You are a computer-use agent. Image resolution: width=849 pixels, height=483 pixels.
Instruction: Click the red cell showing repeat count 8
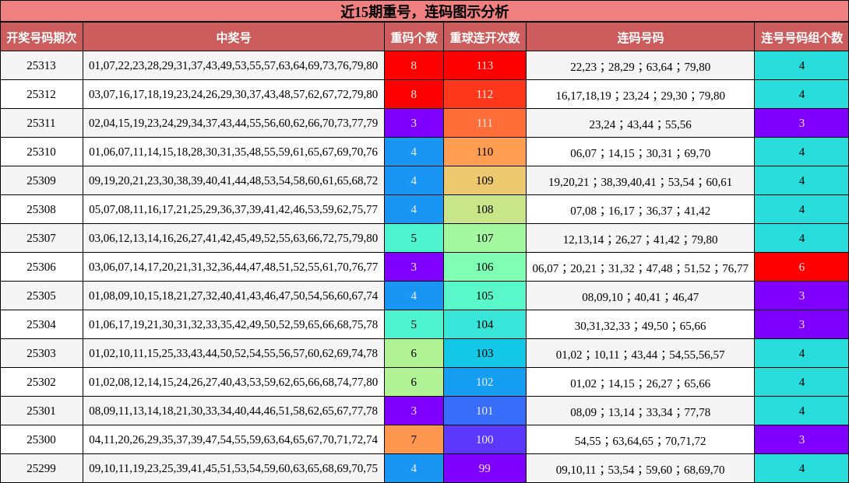click(x=414, y=65)
